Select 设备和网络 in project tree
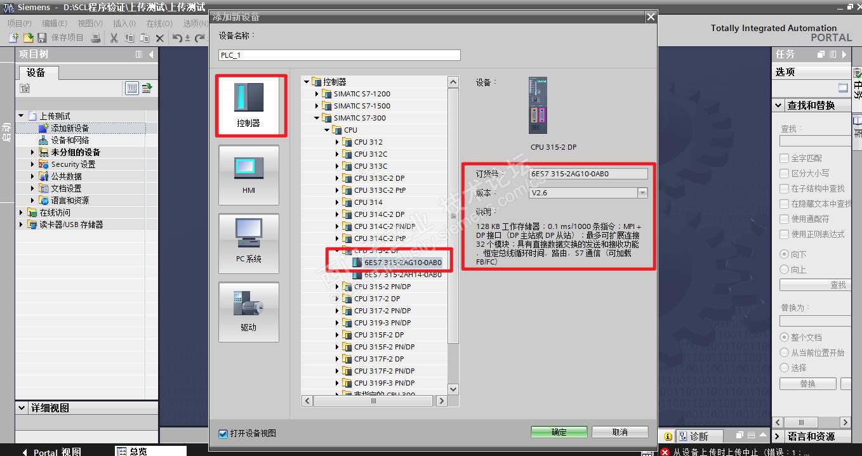862x456 pixels. 70,140
